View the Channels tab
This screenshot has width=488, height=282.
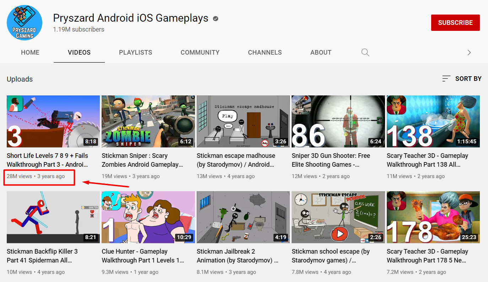click(x=265, y=52)
